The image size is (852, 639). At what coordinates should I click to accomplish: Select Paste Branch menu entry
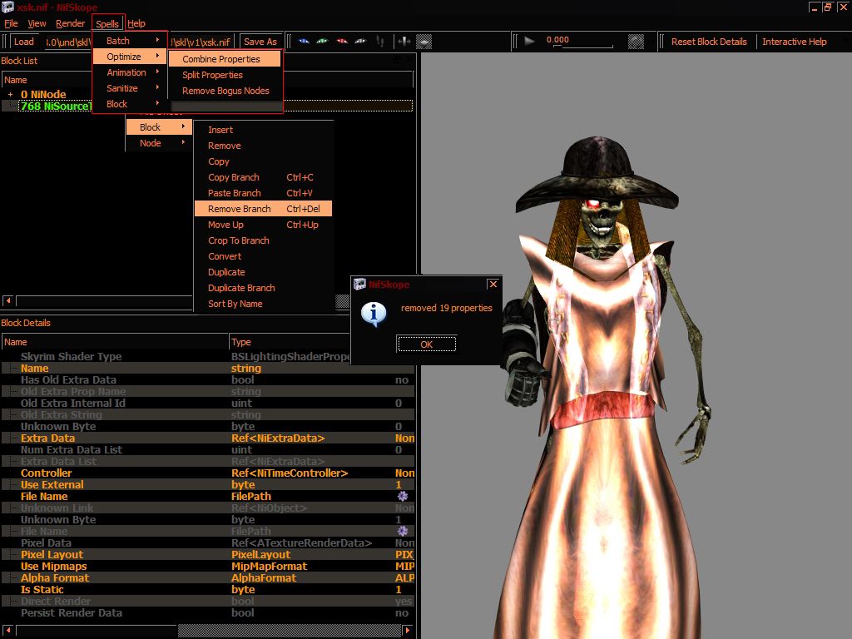tap(263, 193)
